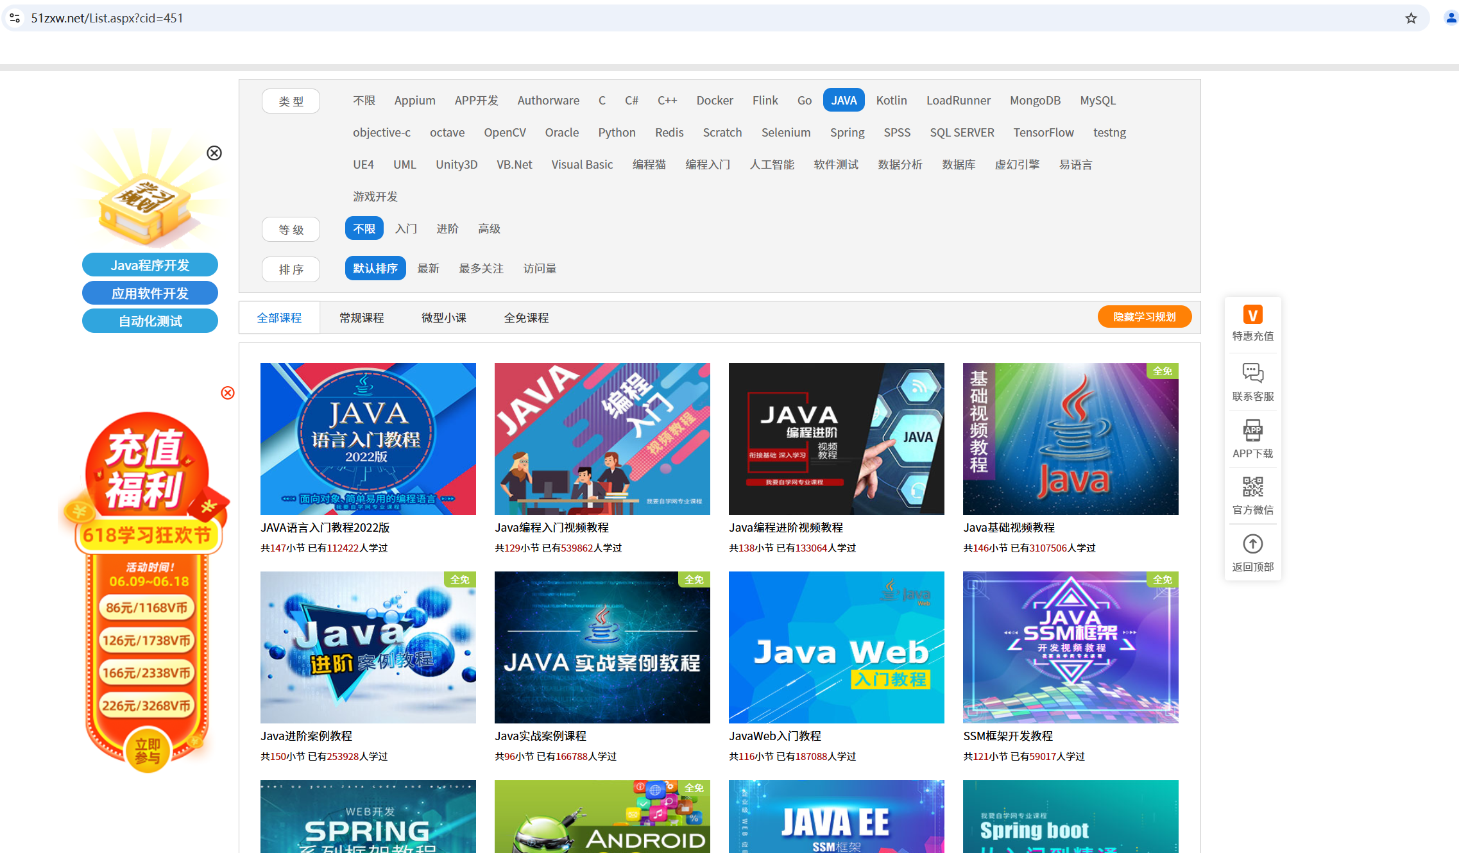The width and height of the screenshot is (1459, 853).
Task: Sort by 默认排序
Action: click(x=375, y=268)
